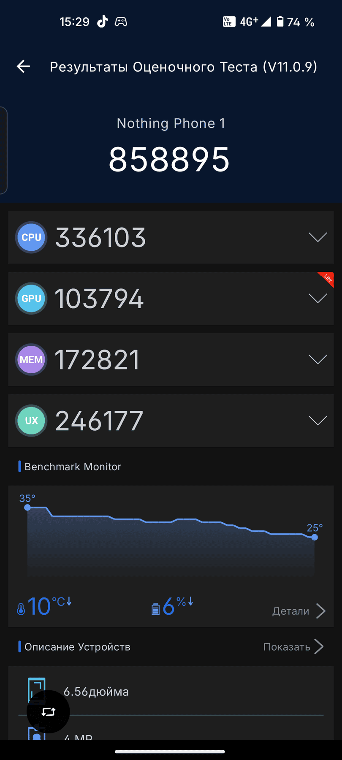Tap the bottom navigation gesture bar
342x760 pixels.
click(x=170, y=751)
